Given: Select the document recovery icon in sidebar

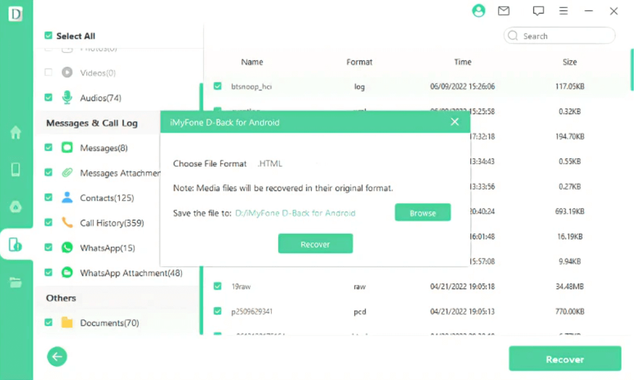Looking at the screenshot, I should tap(16, 245).
